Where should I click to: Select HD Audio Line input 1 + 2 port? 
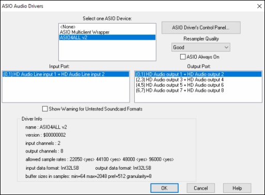(66, 74)
